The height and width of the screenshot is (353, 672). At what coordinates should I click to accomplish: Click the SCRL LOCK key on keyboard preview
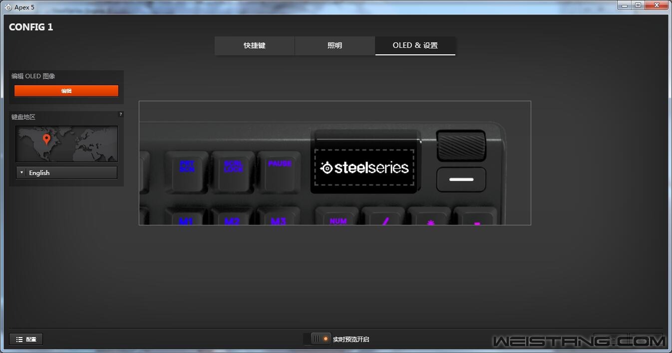tap(233, 171)
